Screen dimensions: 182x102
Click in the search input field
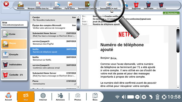pyautogui.click(x=96, y=13)
